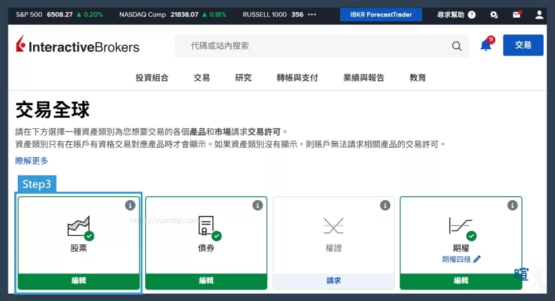Click the info icon on 股票 card
The width and height of the screenshot is (555, 301).
(130, 205)
